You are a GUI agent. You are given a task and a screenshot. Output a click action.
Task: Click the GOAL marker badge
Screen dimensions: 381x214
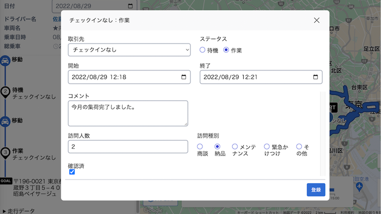6,181
